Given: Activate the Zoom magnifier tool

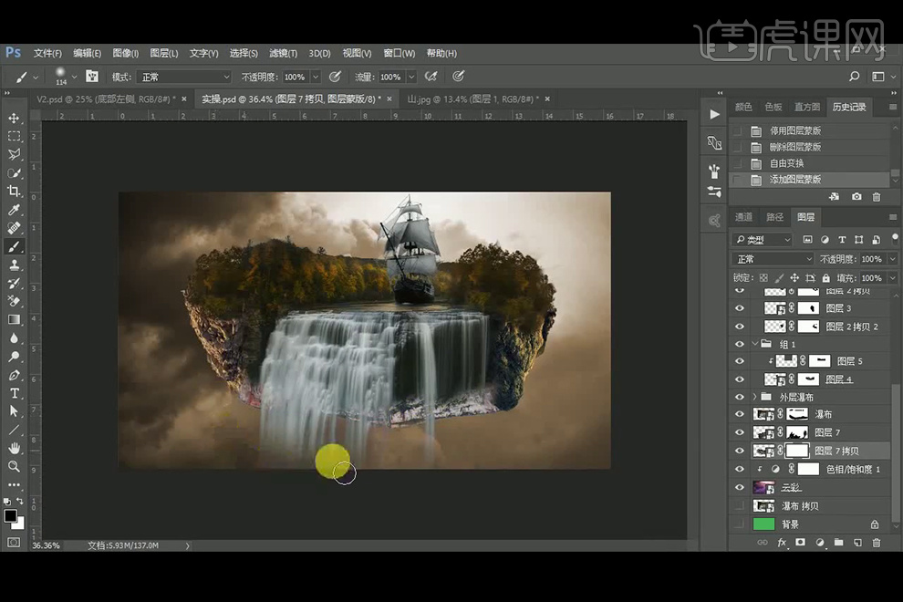Looking at the screenshot, I should [14, 466].
